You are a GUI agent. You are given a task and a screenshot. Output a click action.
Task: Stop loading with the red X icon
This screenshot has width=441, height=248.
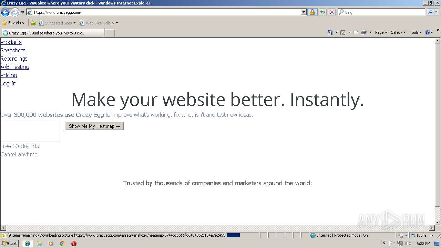(331, 12)
